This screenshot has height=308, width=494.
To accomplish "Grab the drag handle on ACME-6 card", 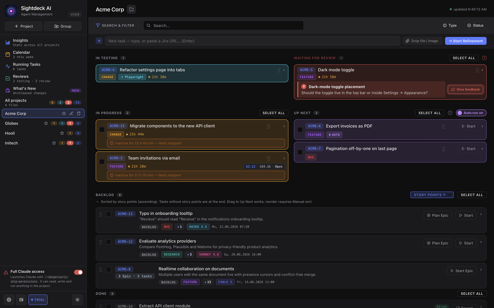I will pos(443,127).
